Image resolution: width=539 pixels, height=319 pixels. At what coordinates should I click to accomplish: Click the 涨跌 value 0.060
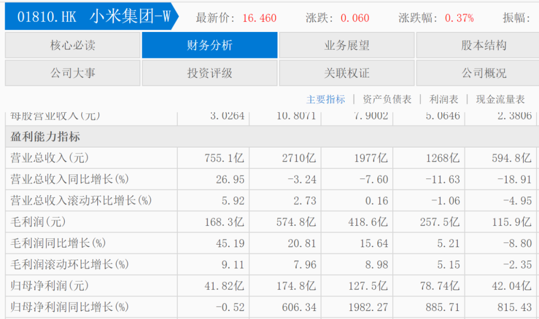click(x=355, y=18)
